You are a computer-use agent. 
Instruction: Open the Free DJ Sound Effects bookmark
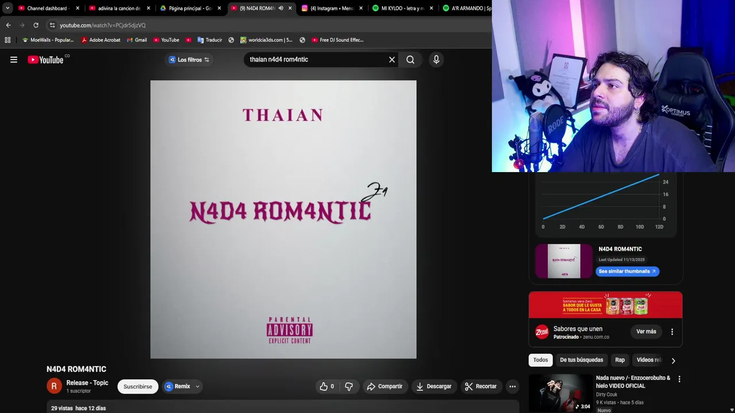coord(338,40)
